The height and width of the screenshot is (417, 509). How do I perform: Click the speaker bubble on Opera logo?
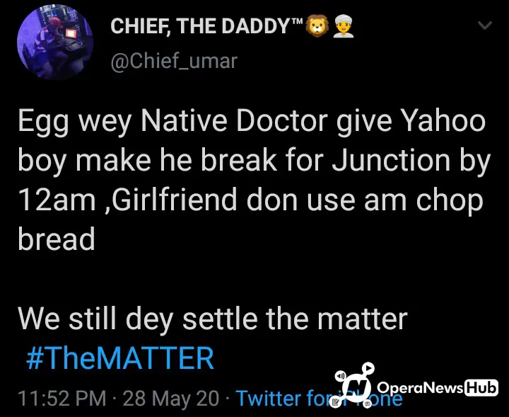point(340,376)
